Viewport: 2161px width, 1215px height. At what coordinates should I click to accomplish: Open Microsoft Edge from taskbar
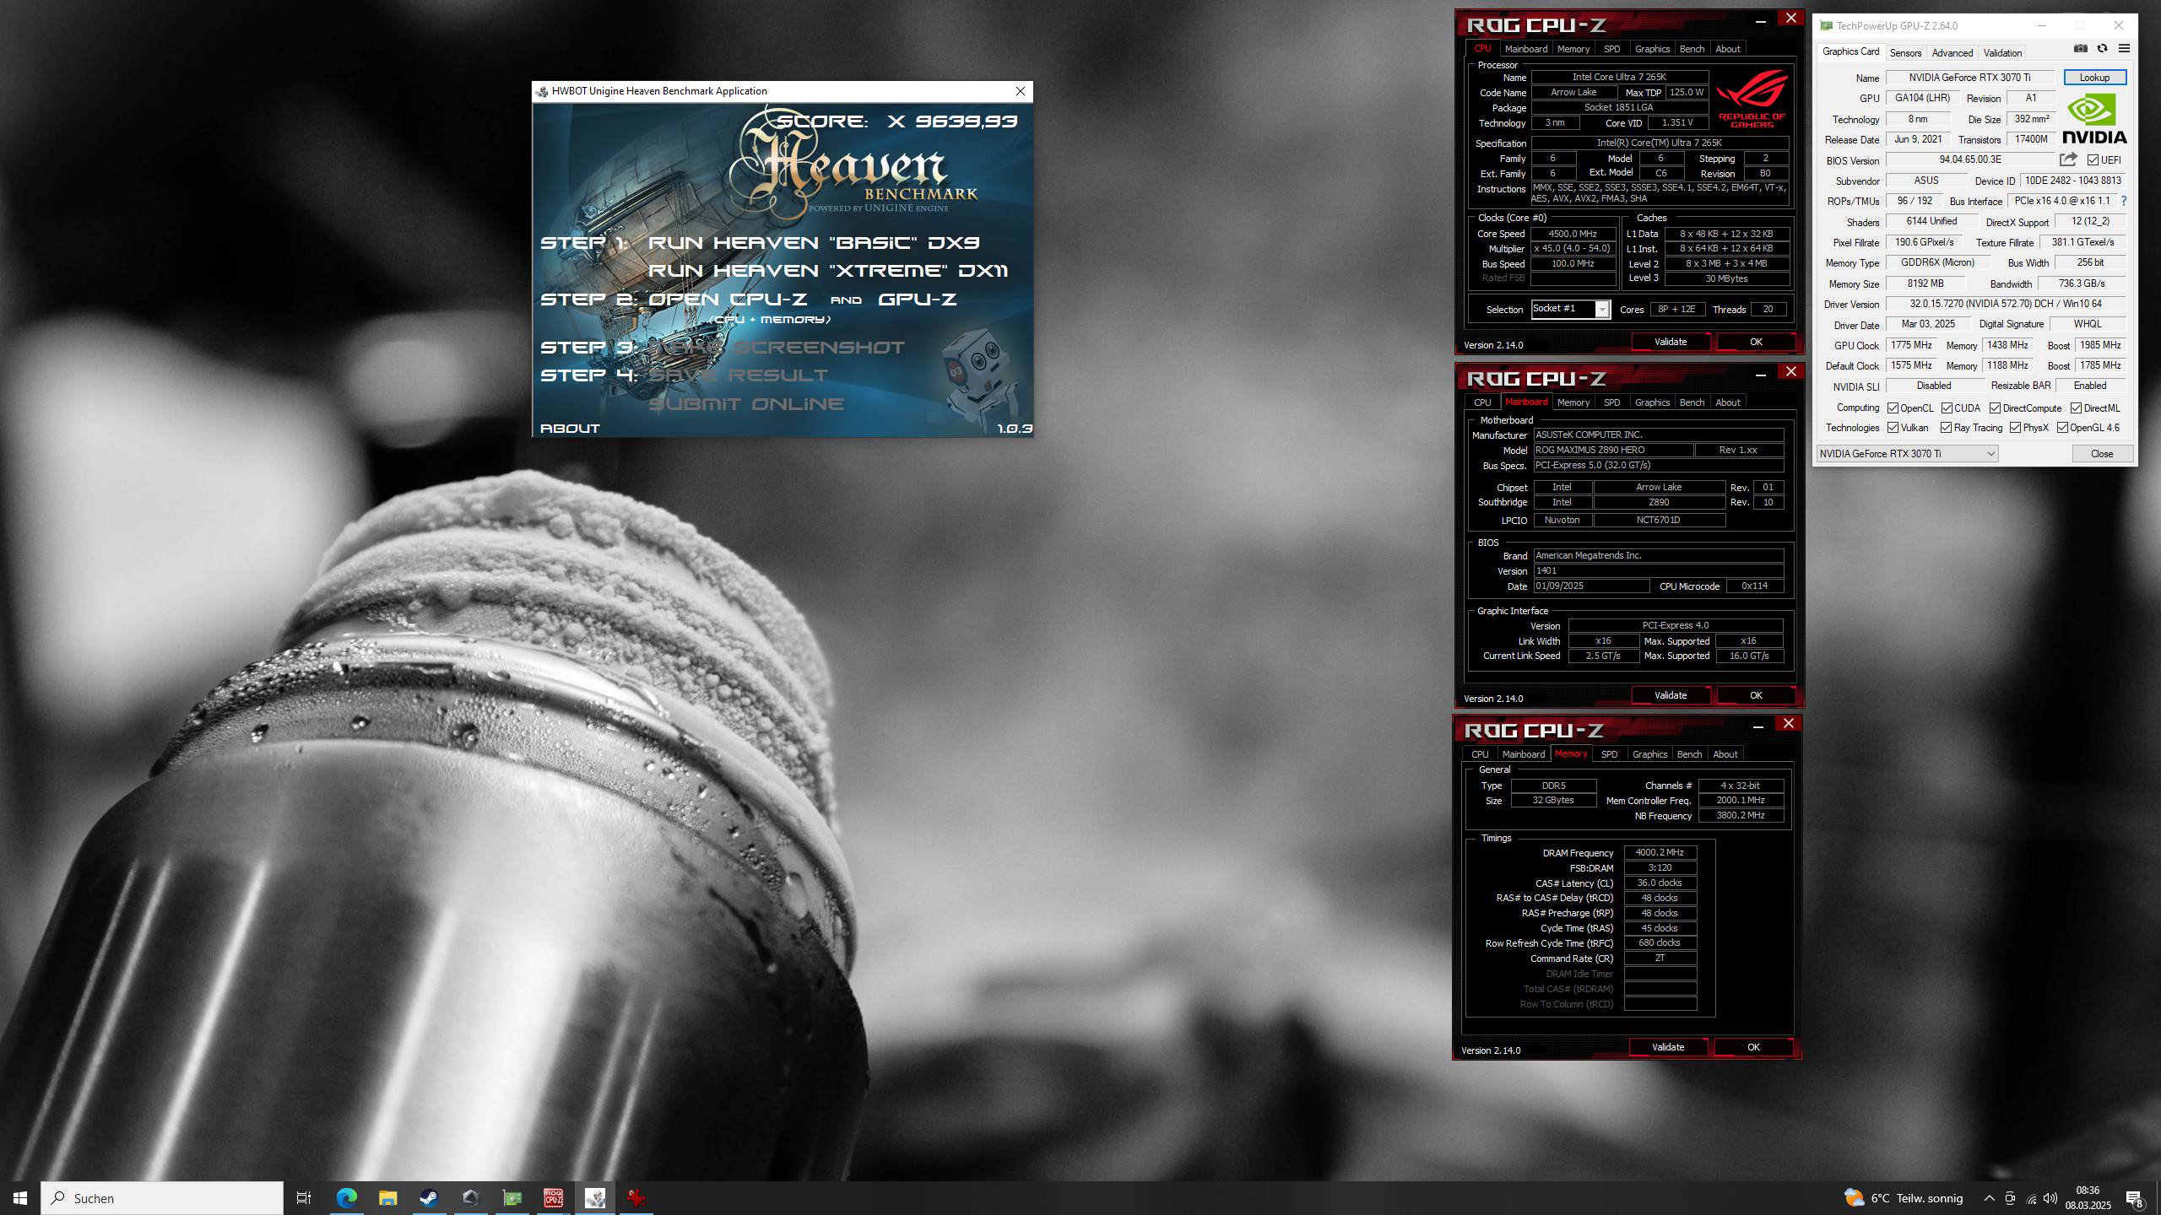(x=347, y=1197)
